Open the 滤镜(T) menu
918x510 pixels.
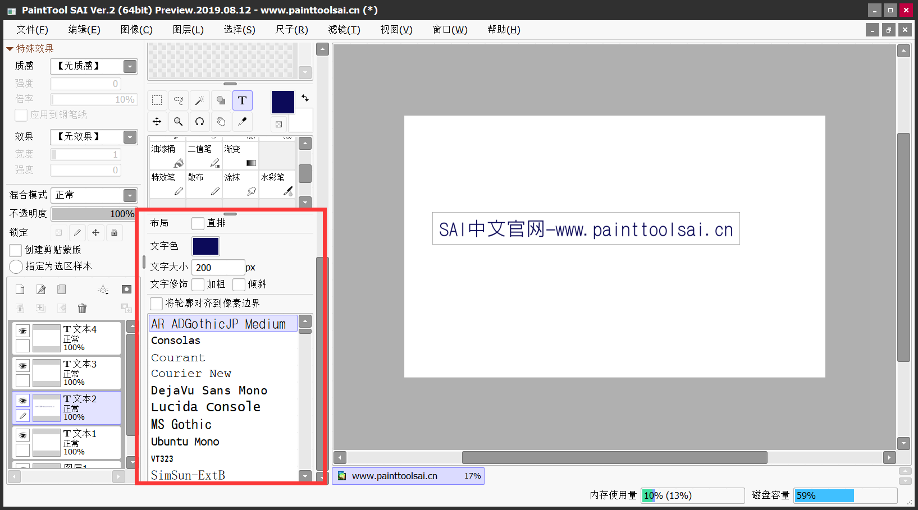(344, 30)
